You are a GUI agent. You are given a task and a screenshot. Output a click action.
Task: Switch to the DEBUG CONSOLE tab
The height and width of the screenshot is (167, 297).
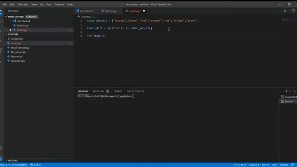[136, 91]
